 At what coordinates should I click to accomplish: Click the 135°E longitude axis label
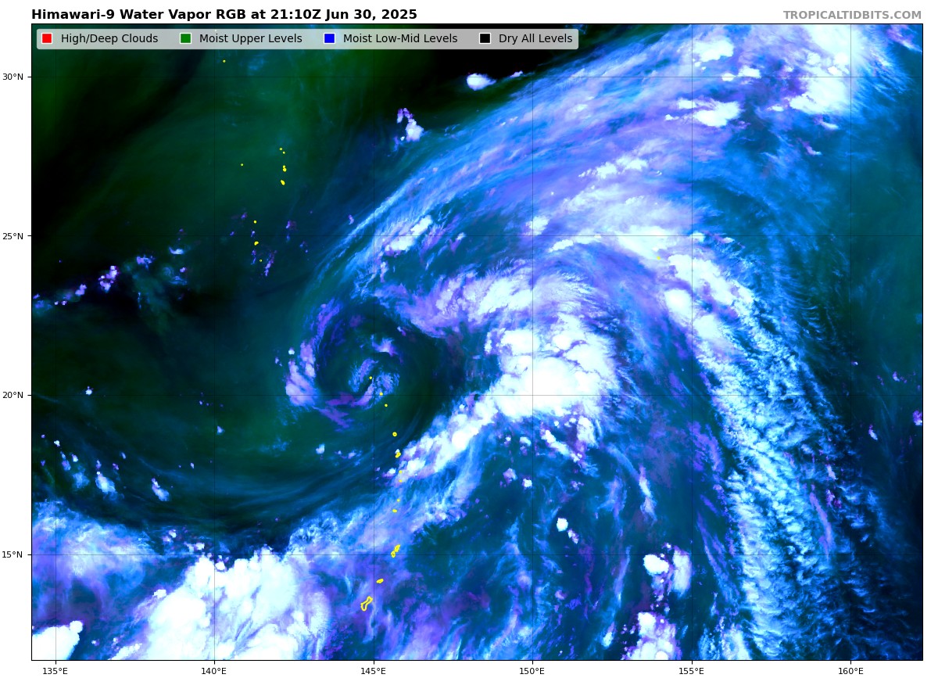click(55, 670)
